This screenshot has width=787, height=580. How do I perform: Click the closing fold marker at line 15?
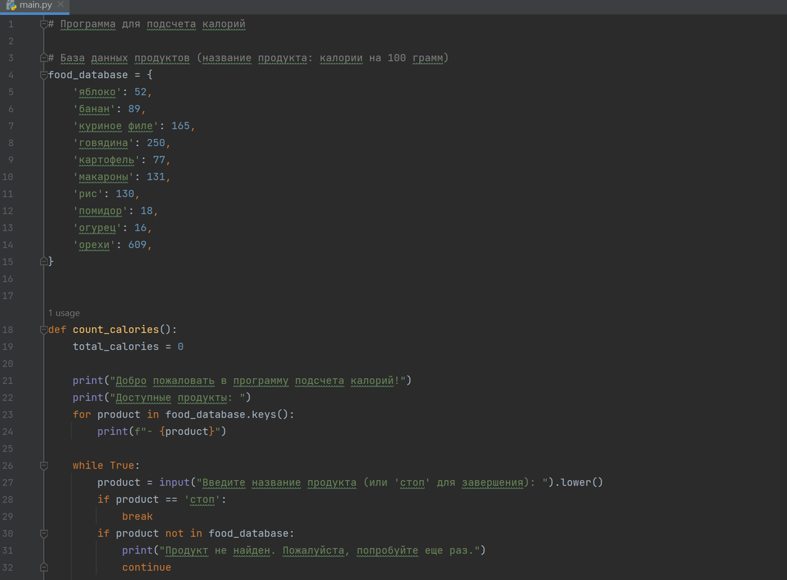point(43,261)
